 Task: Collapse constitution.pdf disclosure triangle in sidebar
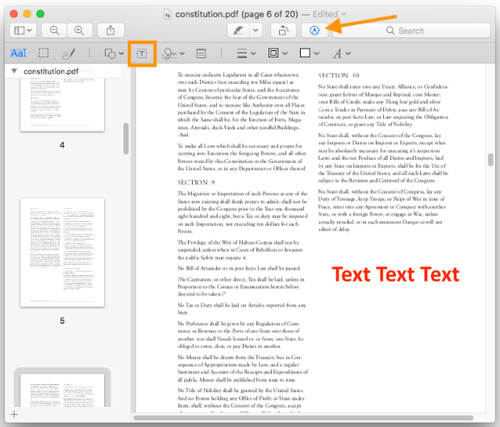pos(14,71)
